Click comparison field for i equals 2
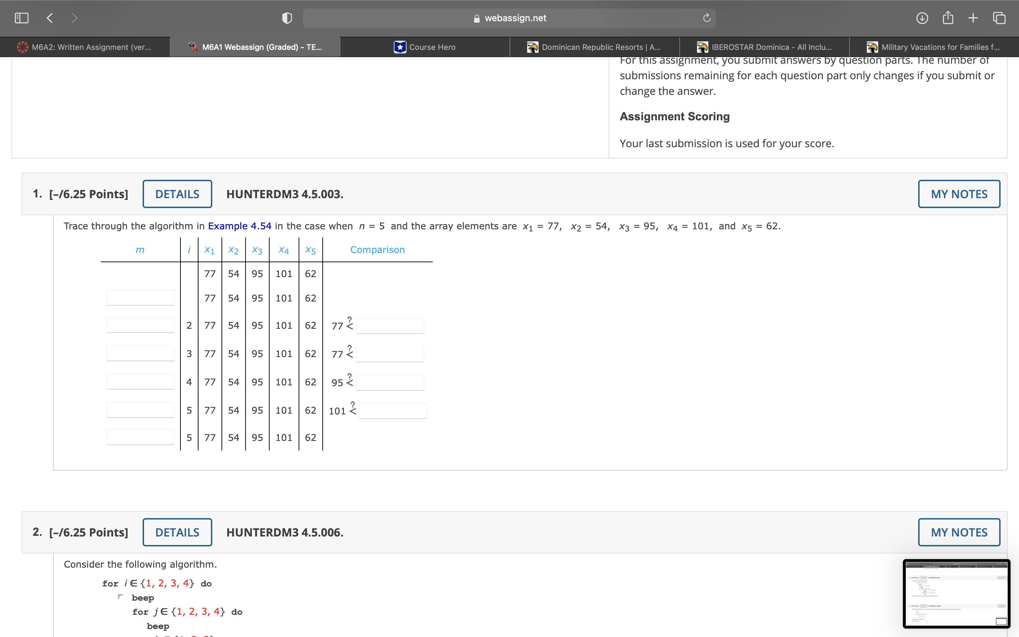Viewport: 1019px width, 637px height. (390, 326)
